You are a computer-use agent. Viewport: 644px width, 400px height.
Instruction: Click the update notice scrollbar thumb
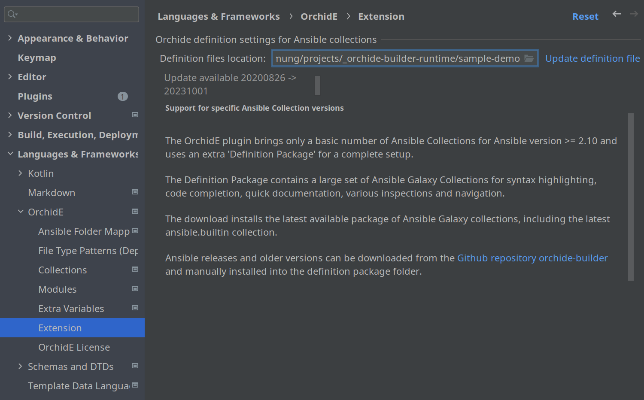point(317,85)
